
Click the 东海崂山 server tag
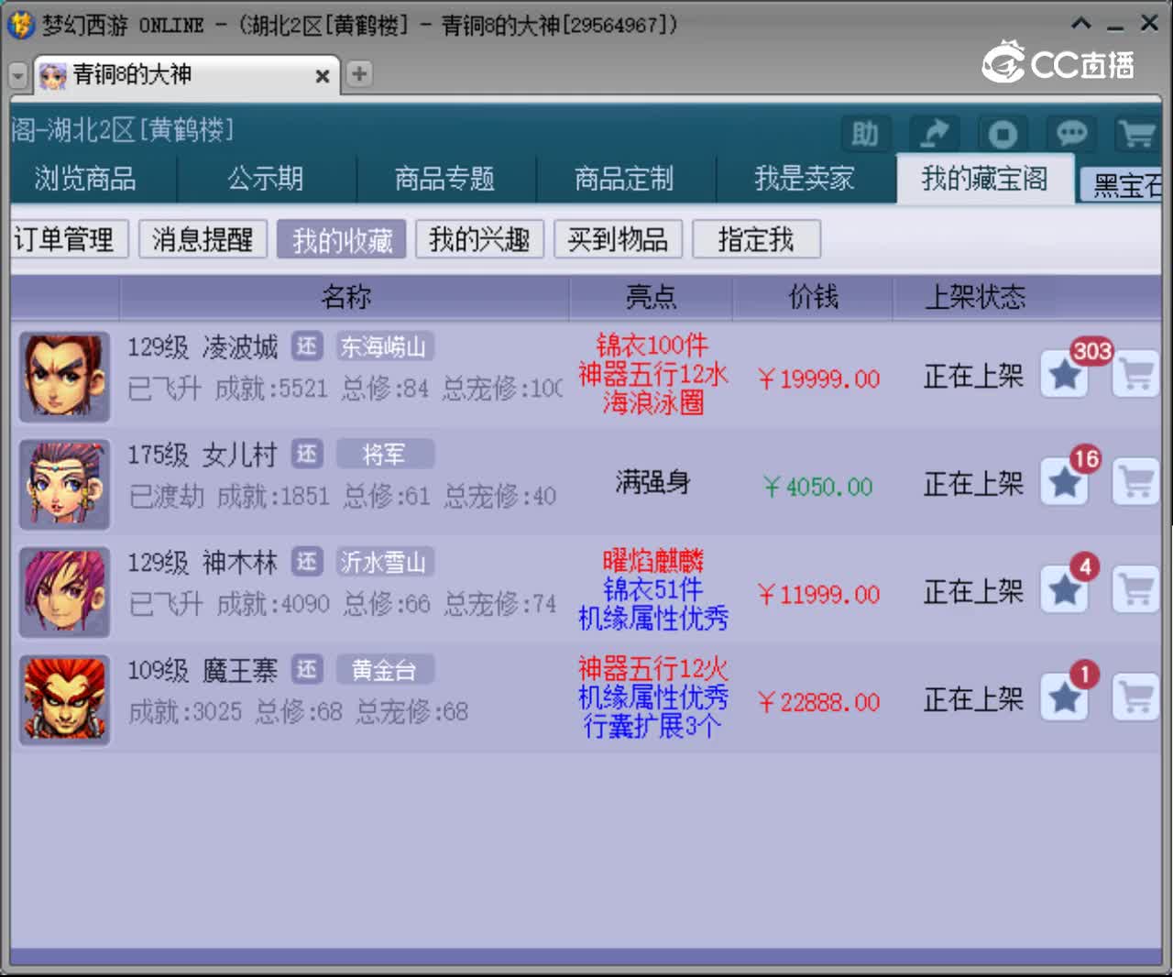click(x=384, y=346)
